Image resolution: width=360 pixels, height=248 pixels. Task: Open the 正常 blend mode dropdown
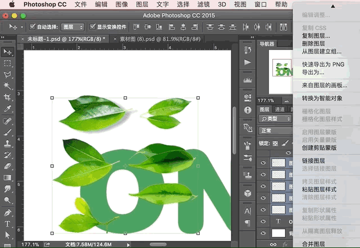pos(274,130)
